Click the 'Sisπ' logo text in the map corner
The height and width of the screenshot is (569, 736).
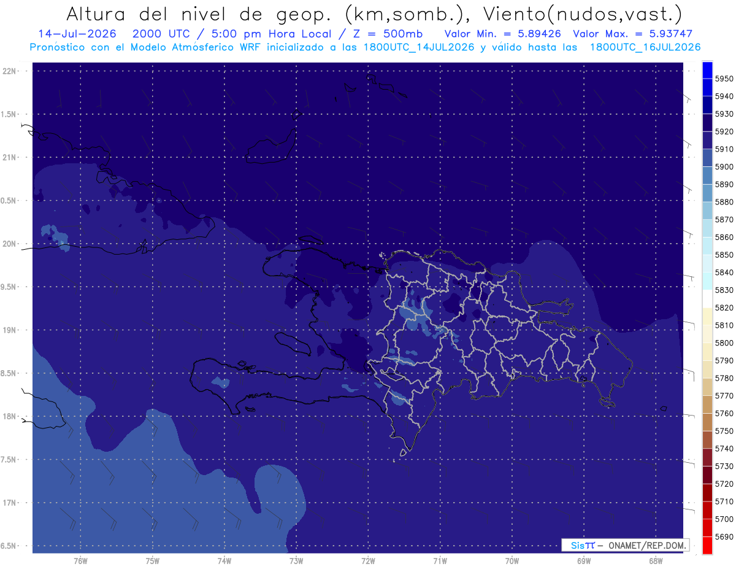point(582,545)
